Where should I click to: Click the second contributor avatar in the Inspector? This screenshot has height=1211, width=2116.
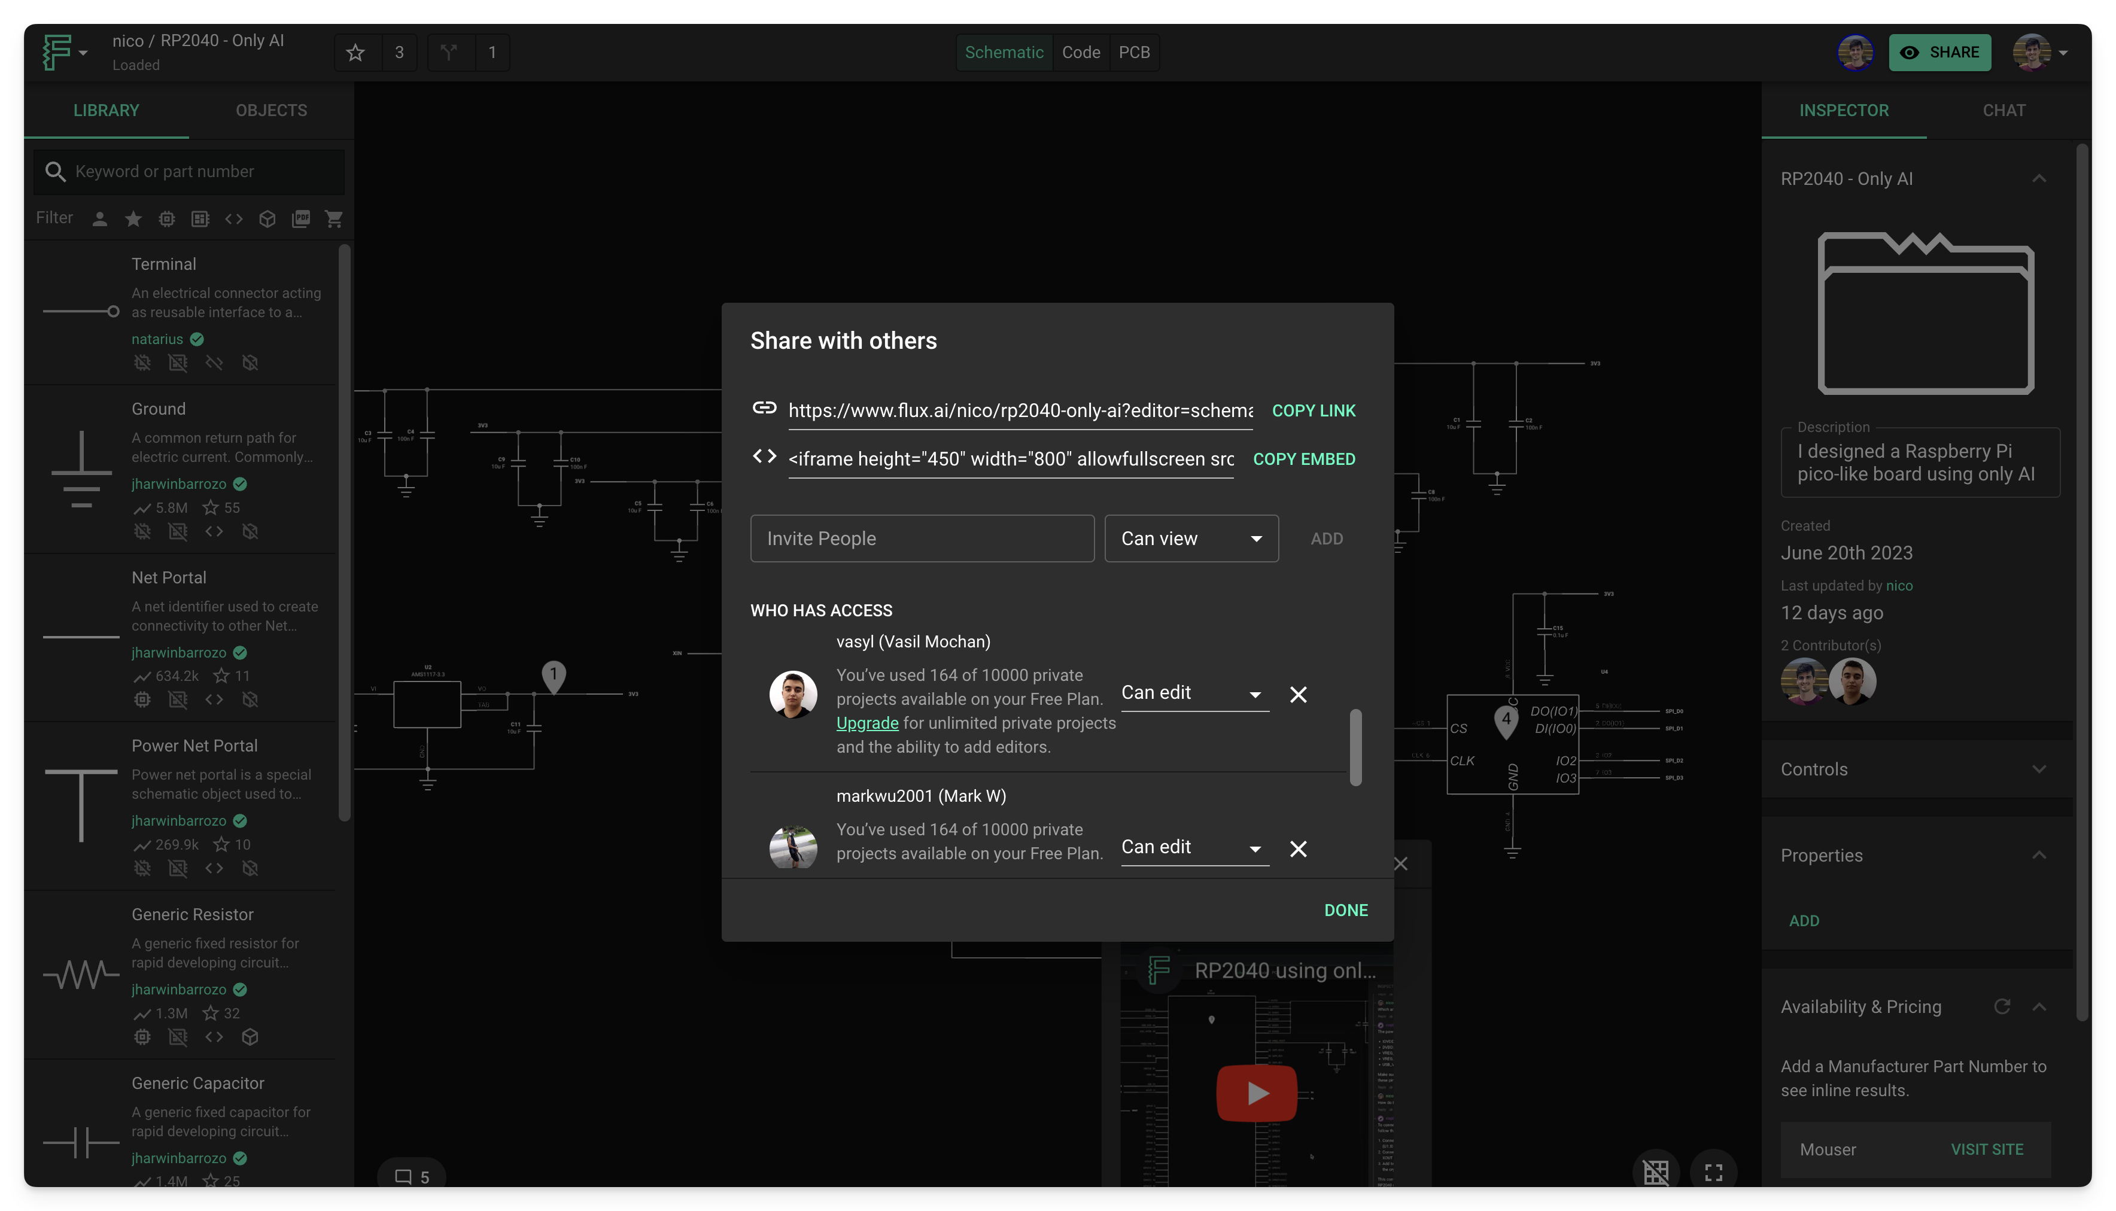[1851, 681]
